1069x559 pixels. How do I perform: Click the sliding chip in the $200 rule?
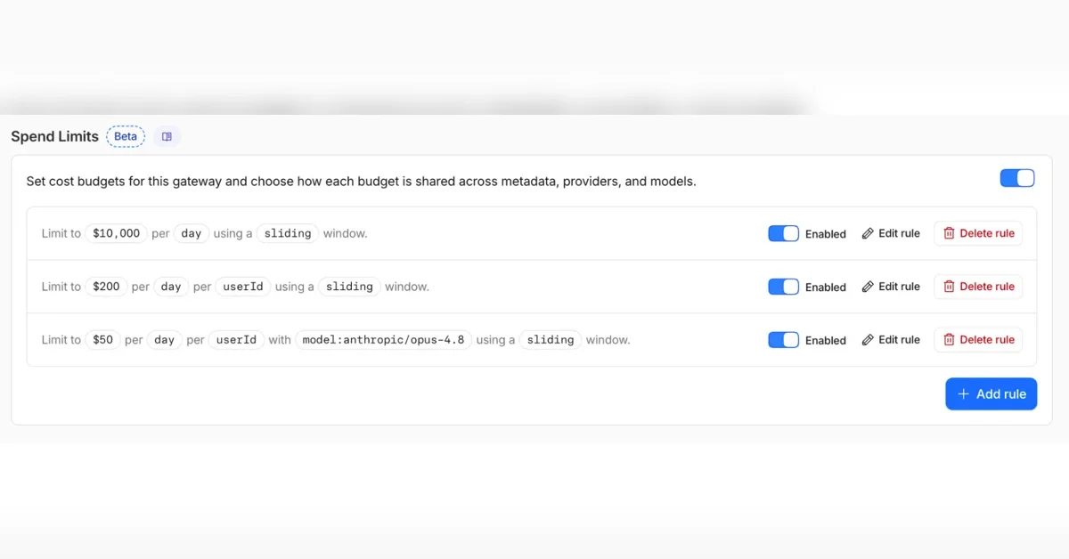[x=349, y=287]
